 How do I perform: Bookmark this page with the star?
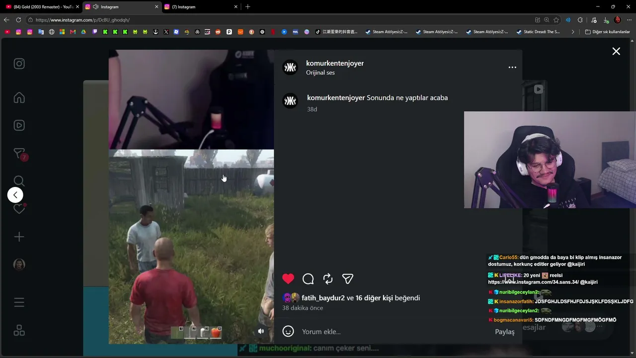tap(556, 20)
